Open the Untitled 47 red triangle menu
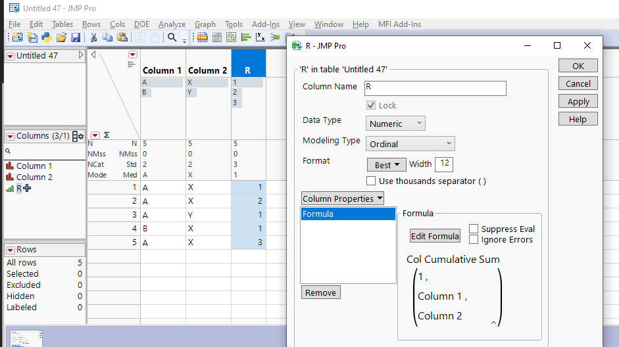 click(x=11, y=57)
